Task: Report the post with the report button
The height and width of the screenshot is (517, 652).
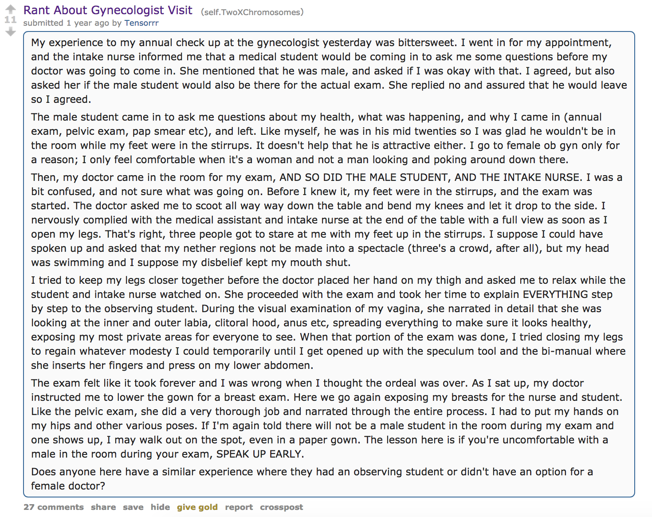Action: coord(239,507)
